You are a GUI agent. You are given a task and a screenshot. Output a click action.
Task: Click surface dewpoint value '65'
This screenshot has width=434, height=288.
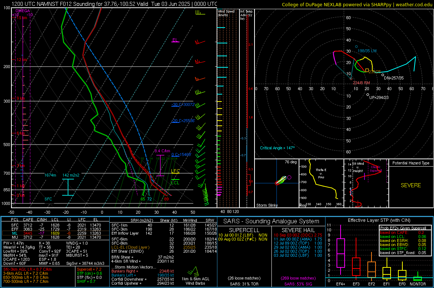[143, 199]
